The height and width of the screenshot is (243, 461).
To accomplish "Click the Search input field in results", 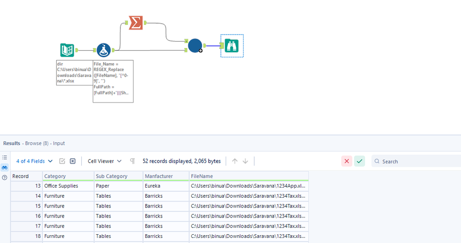I will (416, 161).
